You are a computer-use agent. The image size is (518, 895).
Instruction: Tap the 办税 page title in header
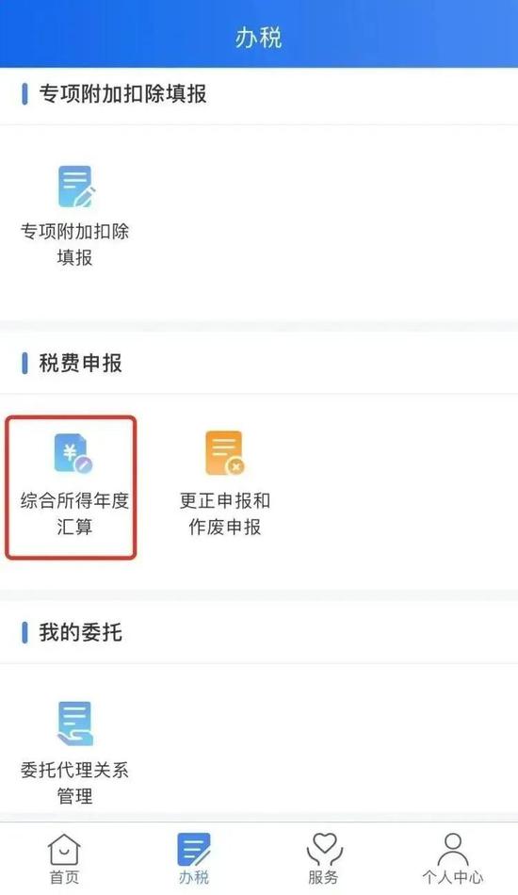(x=258, y=38)
